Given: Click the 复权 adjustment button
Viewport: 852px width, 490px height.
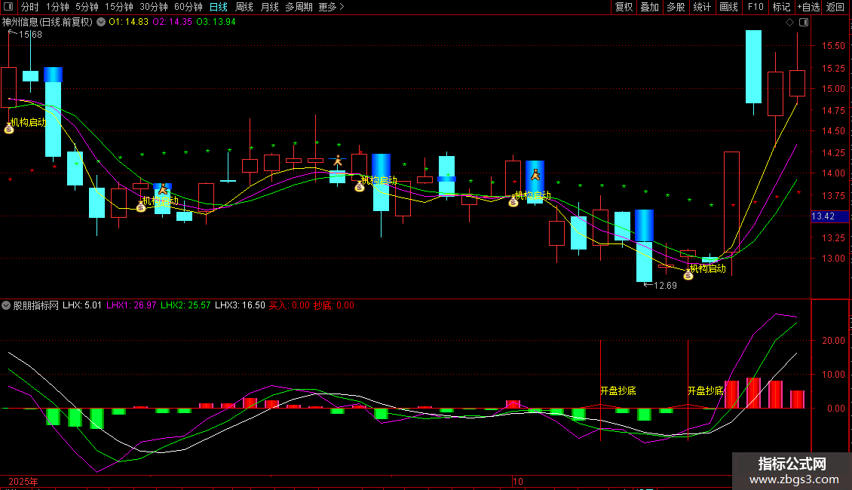Looking at the screenshot, I should 624,7.
